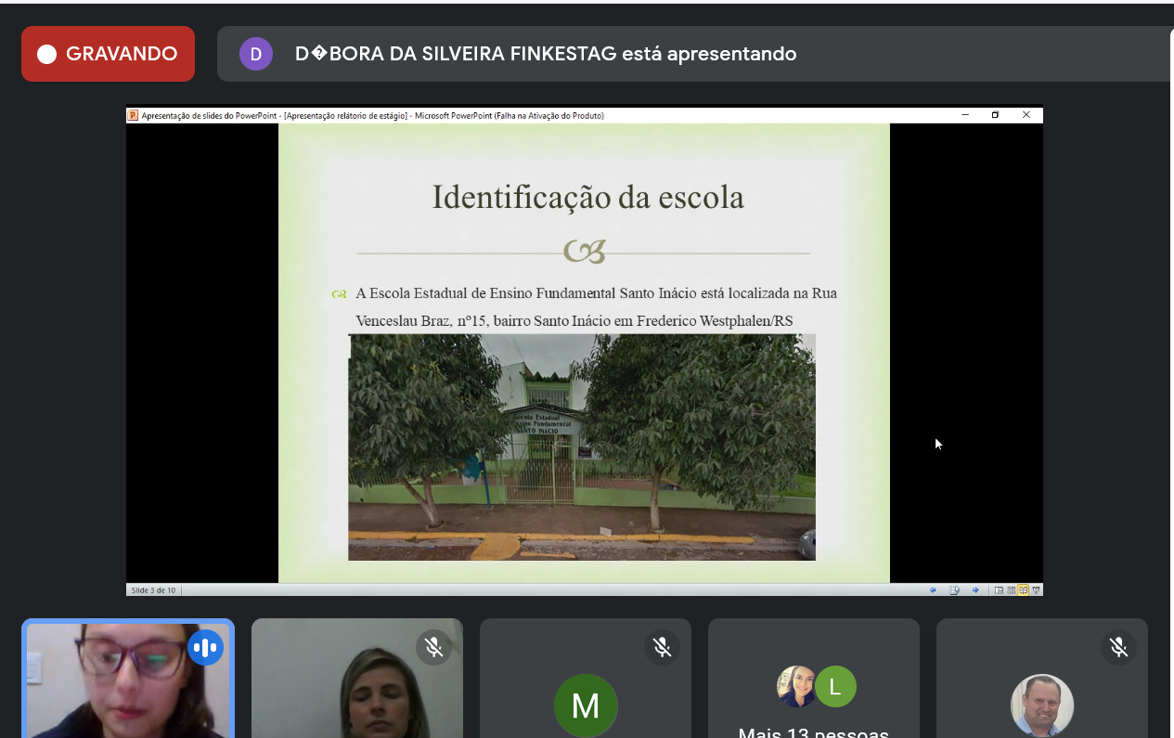This screenshot has width=1174, height=738.
Task: Select the highlighted Reading view icon
Action: tap(1023, 589)
